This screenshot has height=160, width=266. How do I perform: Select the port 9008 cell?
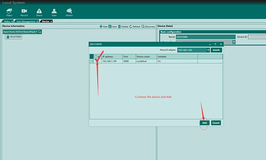pos(129,61)
